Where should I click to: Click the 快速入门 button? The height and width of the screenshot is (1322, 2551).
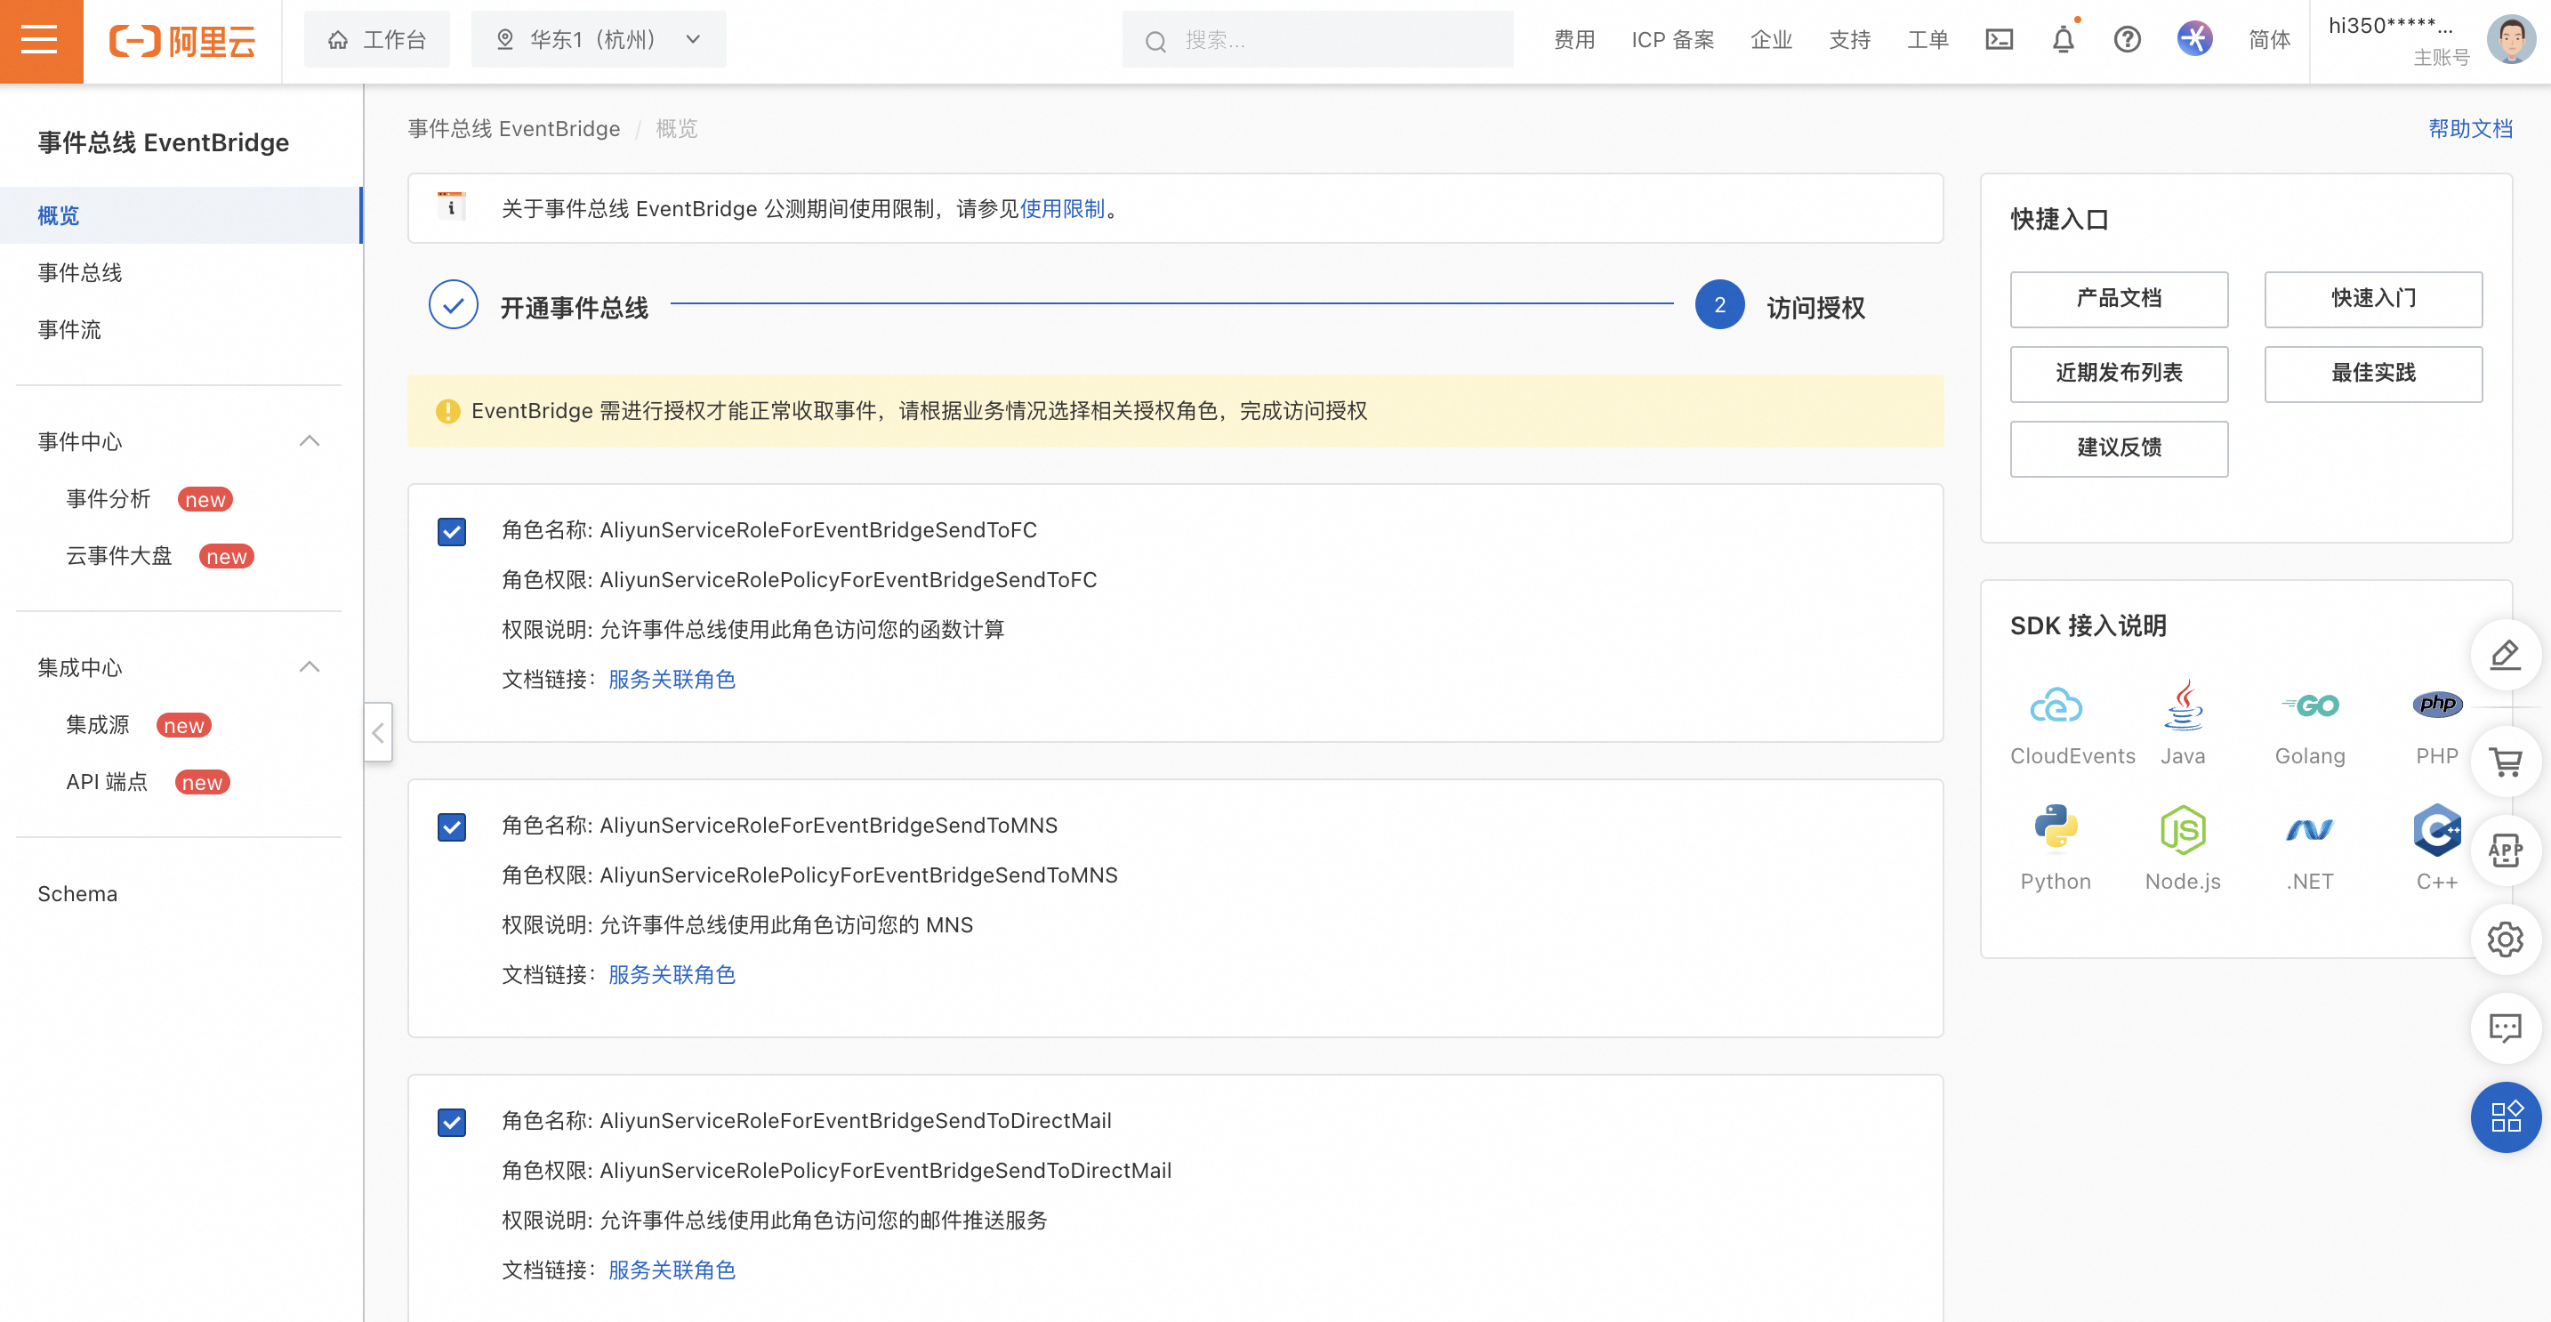pos(2373,298)
